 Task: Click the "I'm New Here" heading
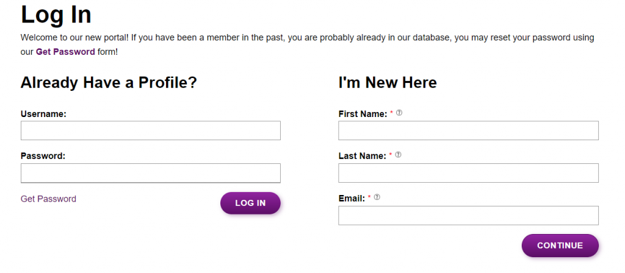click(x=388, y=83)
